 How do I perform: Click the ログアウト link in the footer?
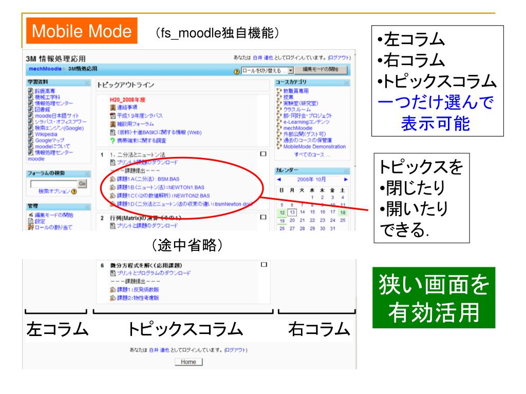(236, 350)
